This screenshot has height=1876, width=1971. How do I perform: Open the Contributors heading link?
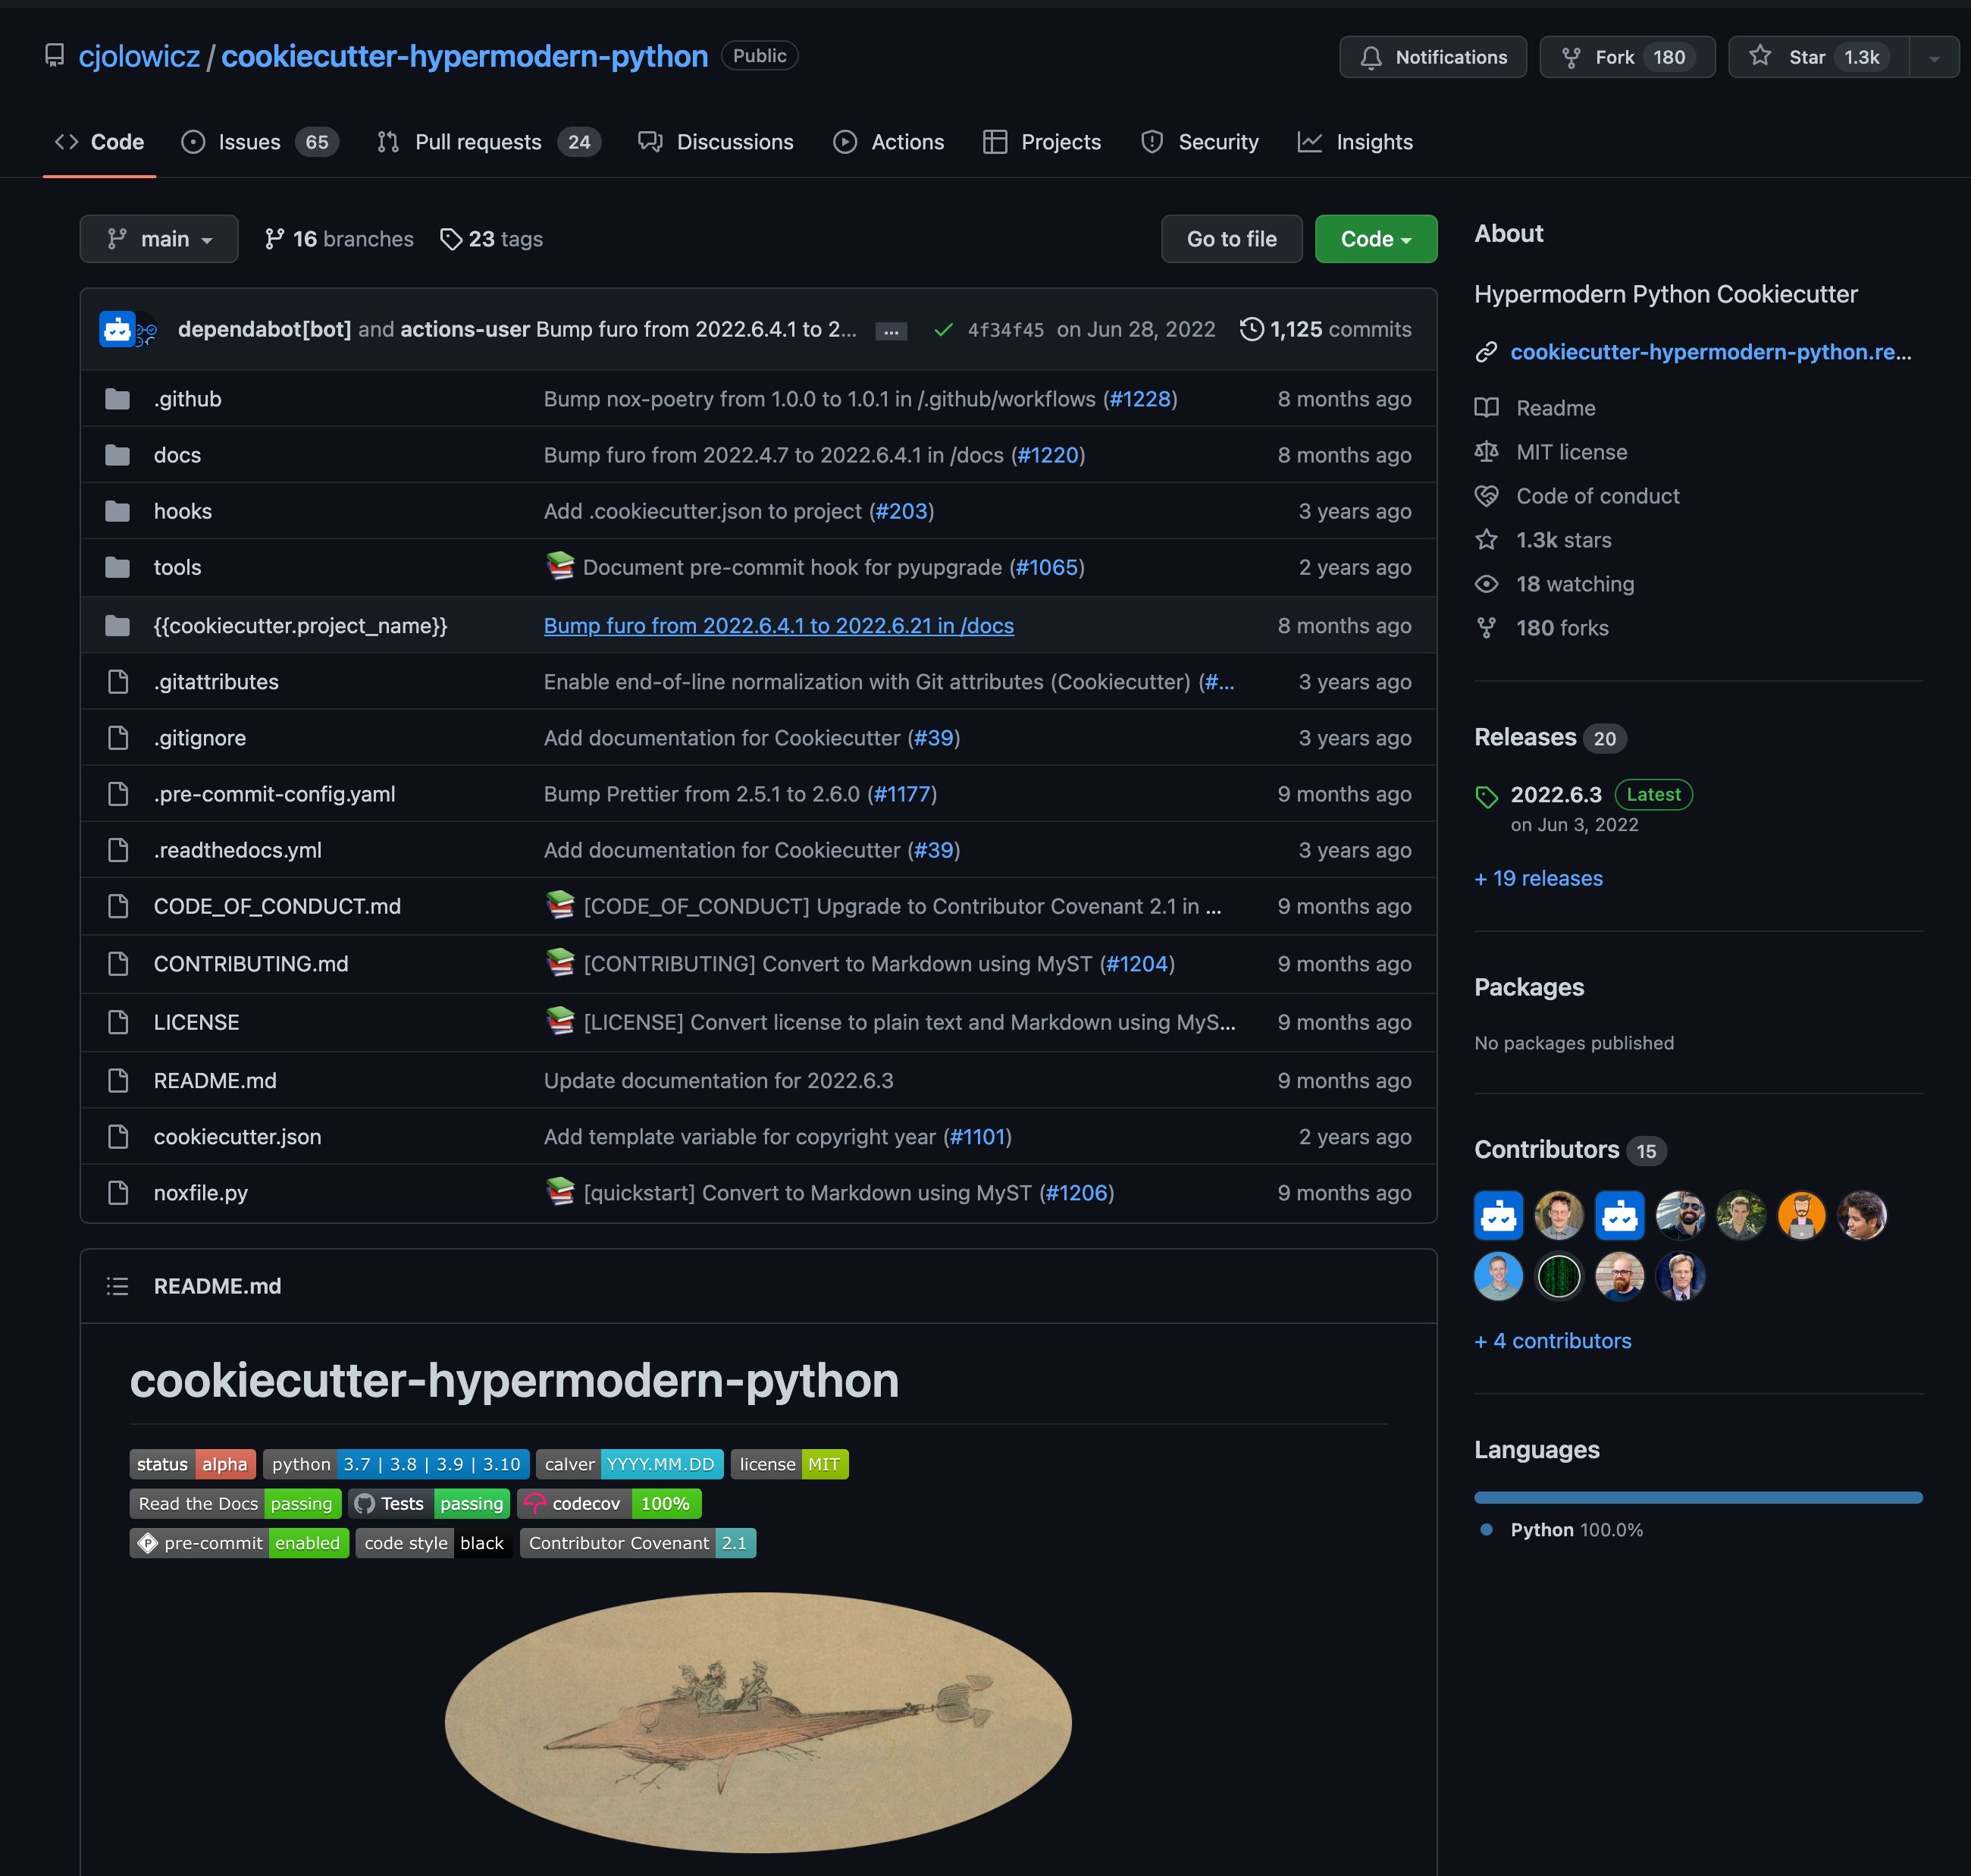[1546, 1150]
